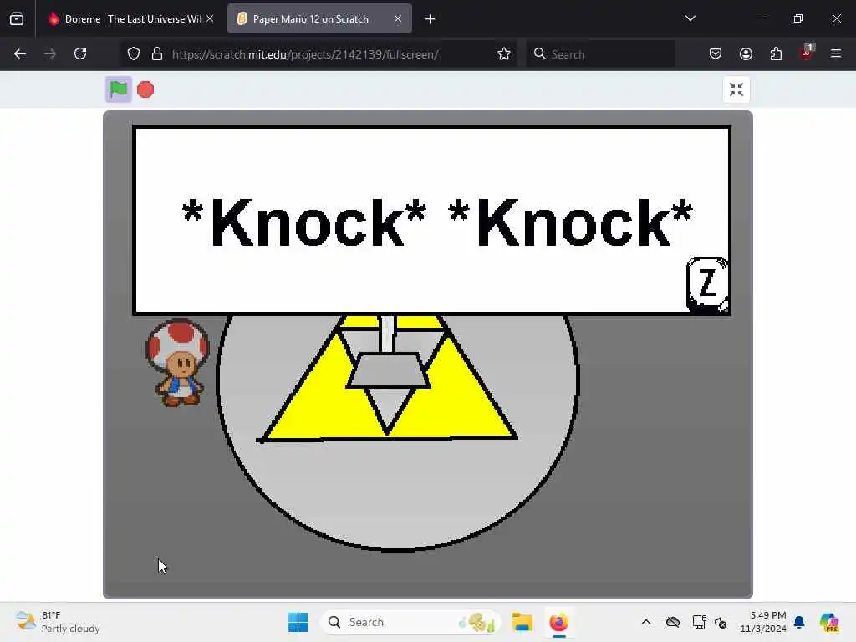The height and width of the screenshot is (642, 856).
Task: Click the Toad character sprite
Action: coord(178,363)
